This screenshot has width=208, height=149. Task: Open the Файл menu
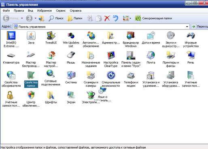coord(6,10)
